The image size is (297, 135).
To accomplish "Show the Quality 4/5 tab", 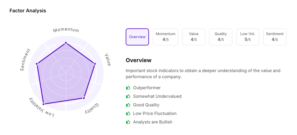I will click(x=220, y=37).
